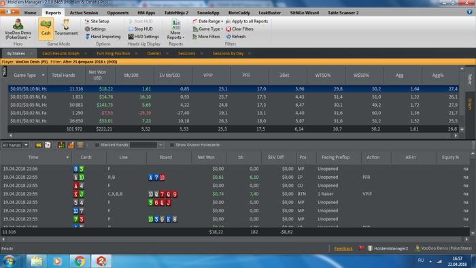
Task: Sort hands by Net Won column
Action: coord(206,157)
